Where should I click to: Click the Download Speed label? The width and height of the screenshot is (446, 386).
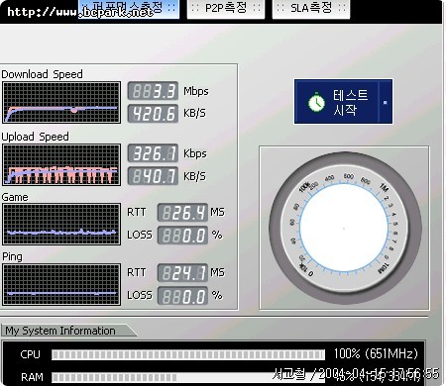click(x=42, y=74)
